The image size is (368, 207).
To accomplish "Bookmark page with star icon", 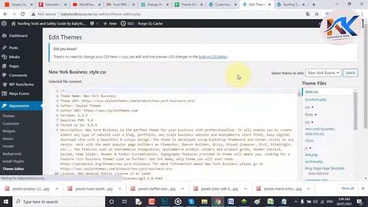I will tap(317, 14).
